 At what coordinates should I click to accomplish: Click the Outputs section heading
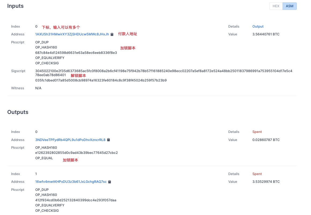(18, 112)
